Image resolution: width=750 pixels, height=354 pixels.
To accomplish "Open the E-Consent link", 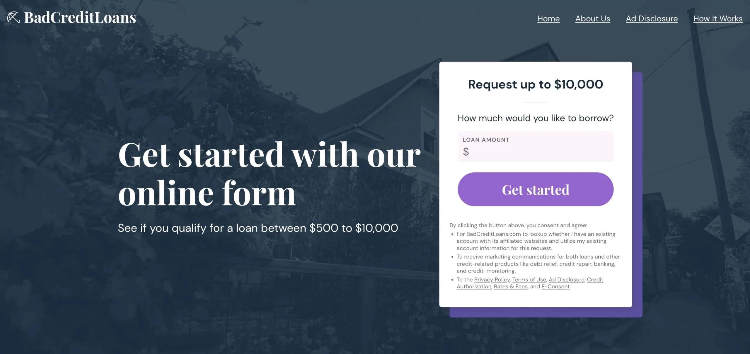I will pos(555,287).
